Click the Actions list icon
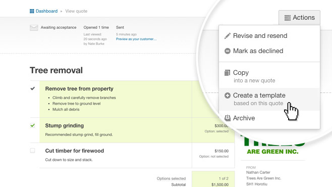Viewport: 332px width, 187px height. pos(287,18)
